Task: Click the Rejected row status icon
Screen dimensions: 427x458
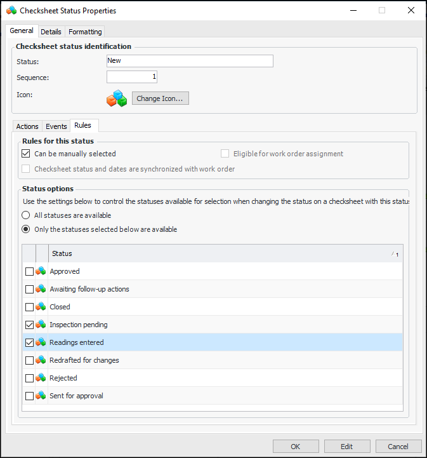Action: pyautogui.click(x=41, y=378)
